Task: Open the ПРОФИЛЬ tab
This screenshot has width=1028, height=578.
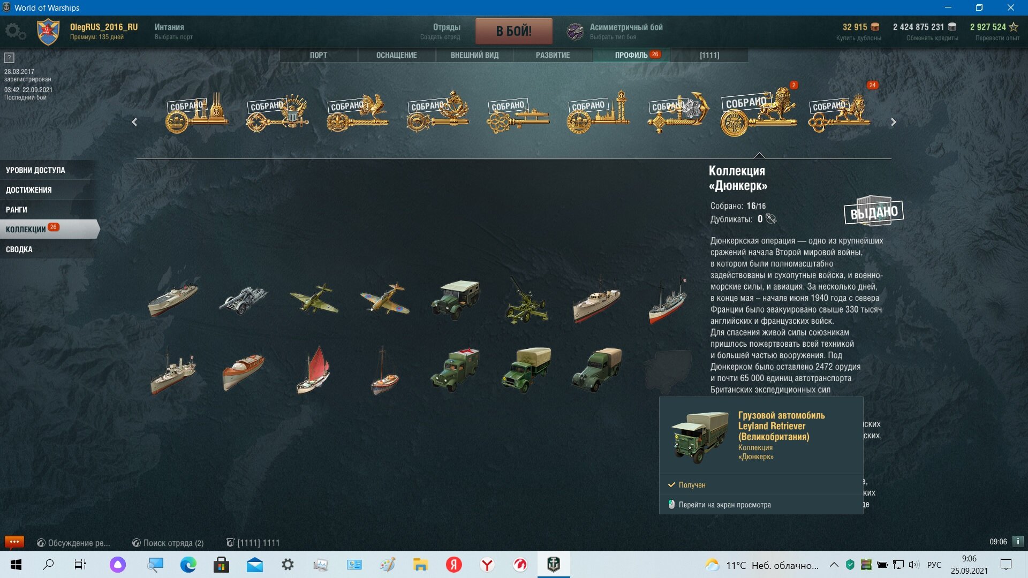Action: click(x=631, y=55)
